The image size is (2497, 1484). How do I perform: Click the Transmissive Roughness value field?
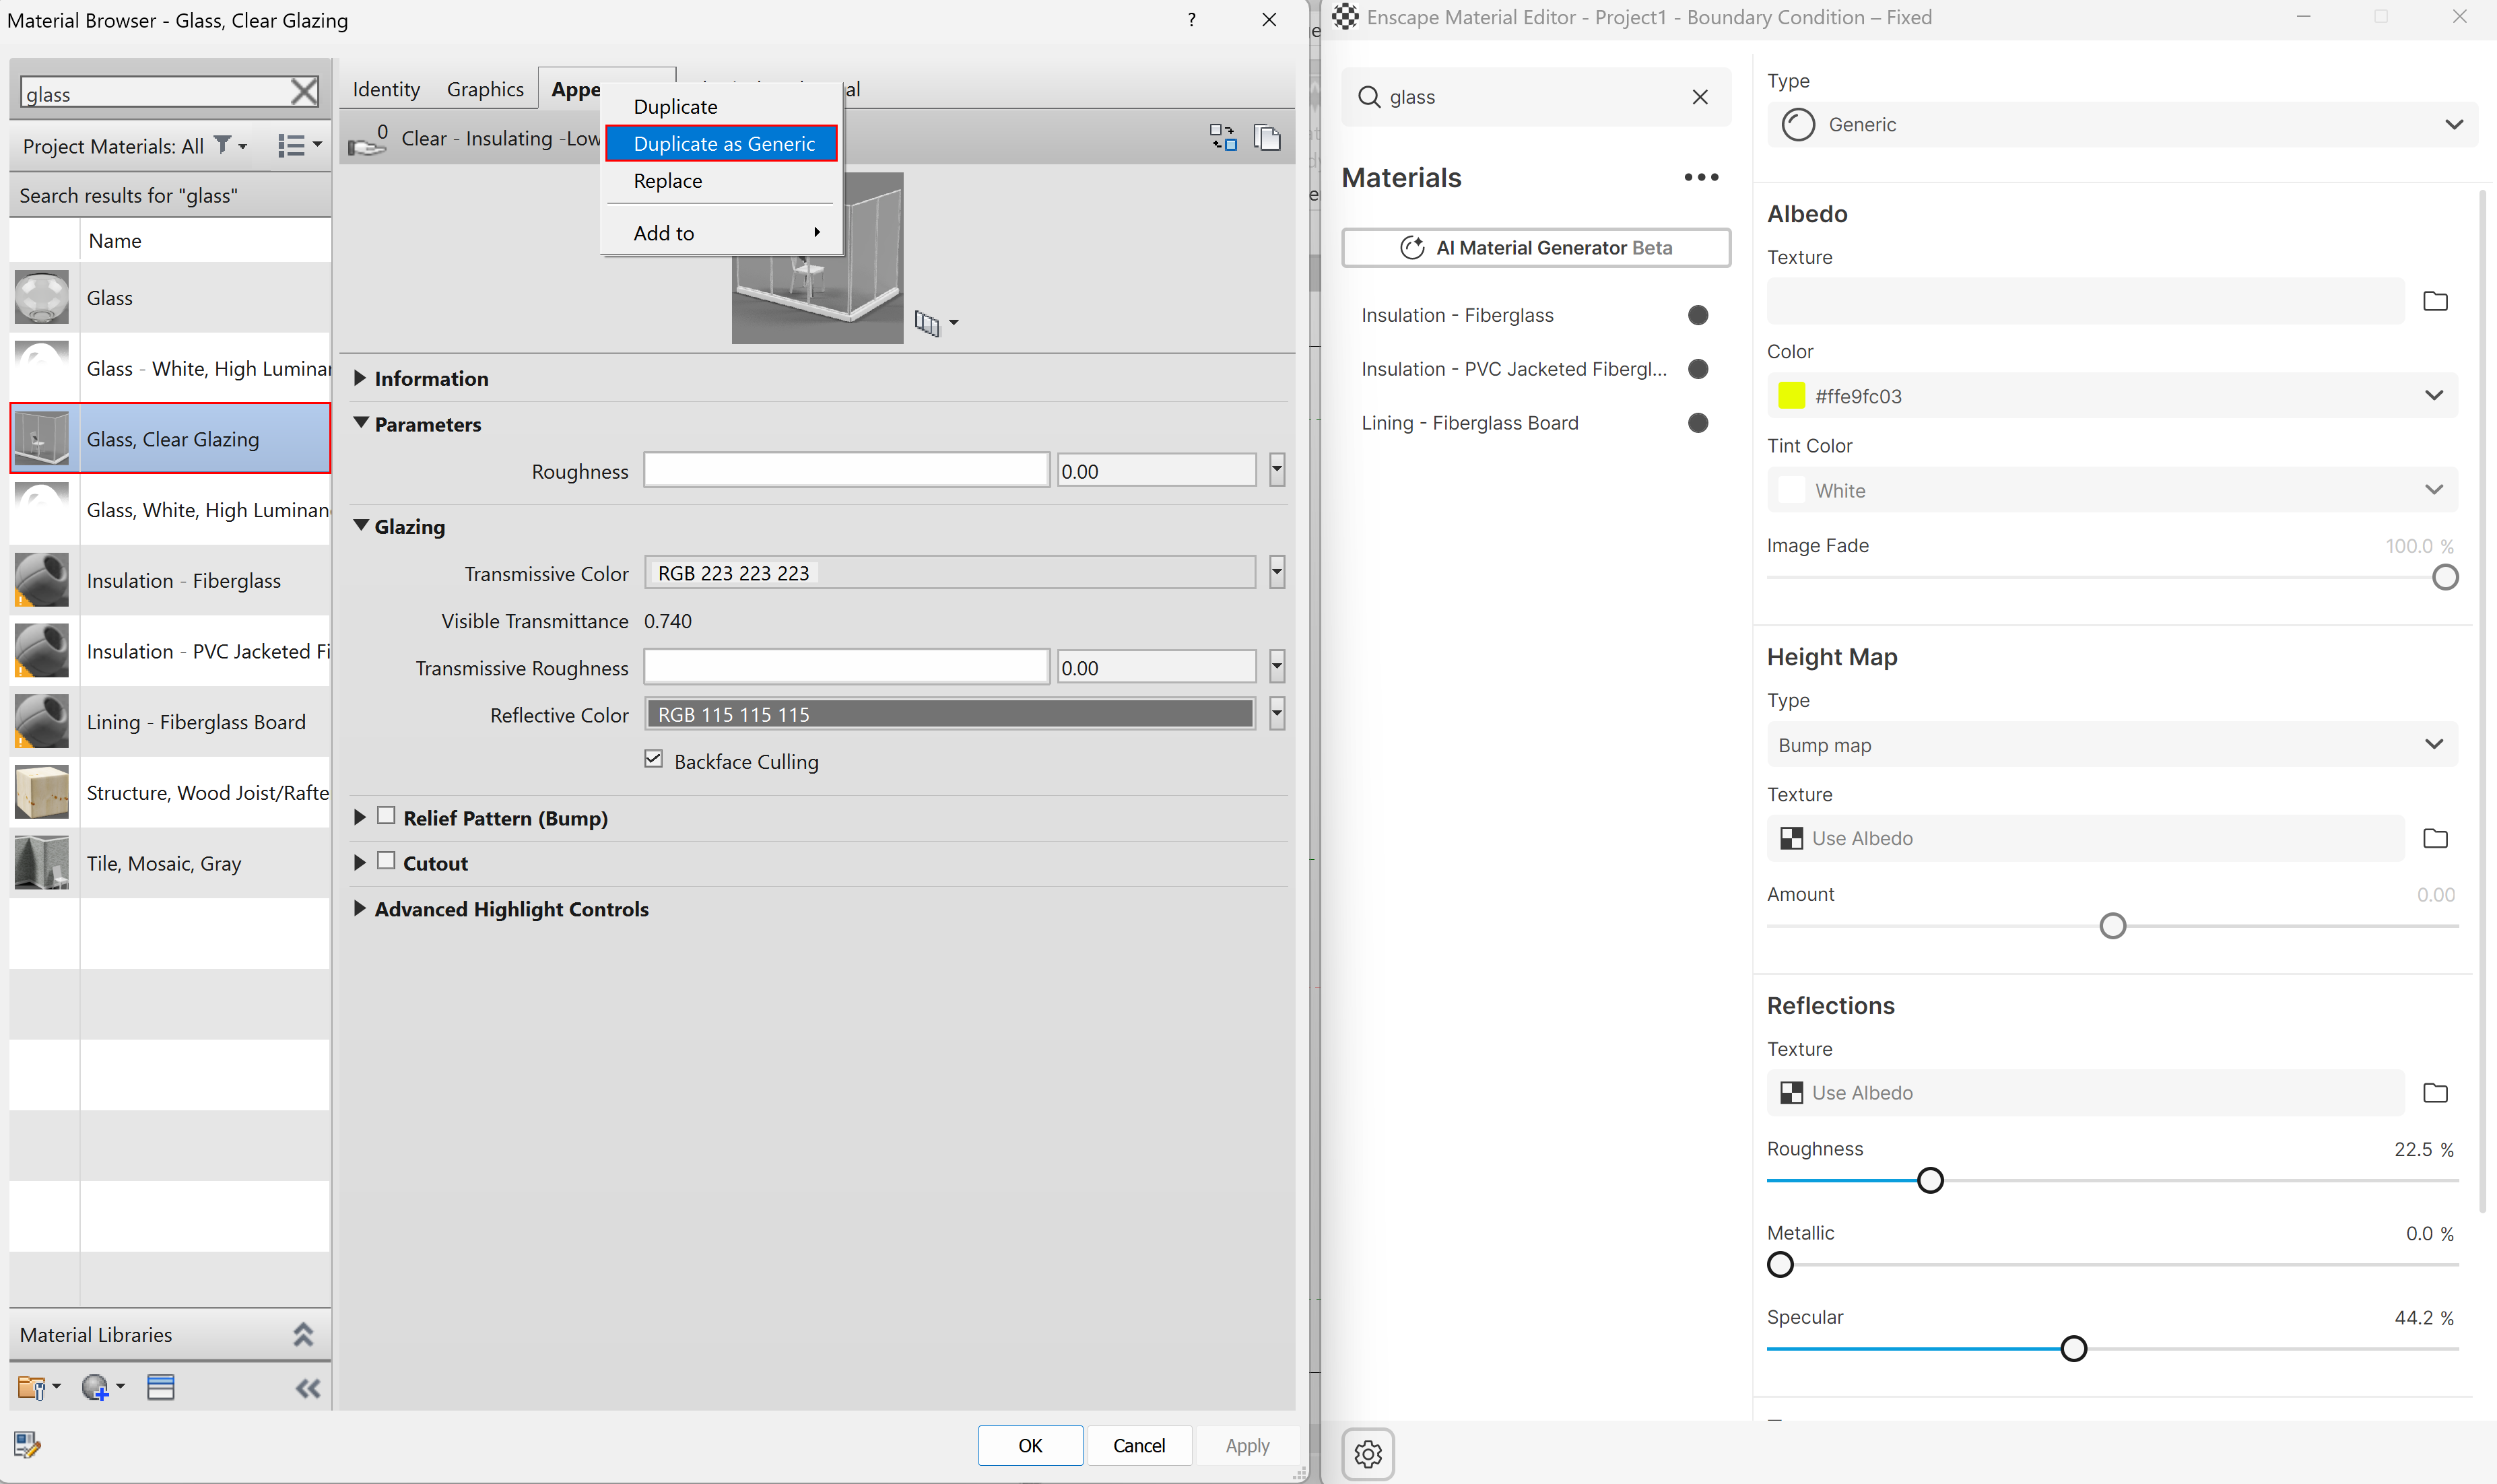coord(1156,667)
